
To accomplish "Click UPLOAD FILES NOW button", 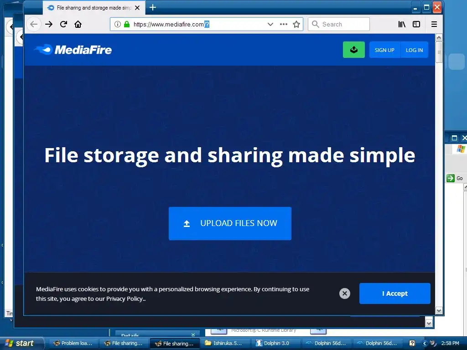I will pyautogui.click(x=230, y=223).
